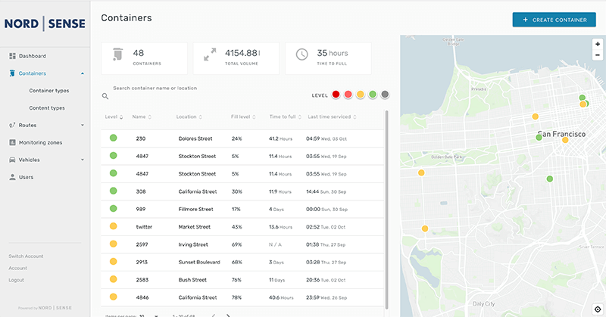Click yellow level dot for Bush Street row

click(113, 279)
